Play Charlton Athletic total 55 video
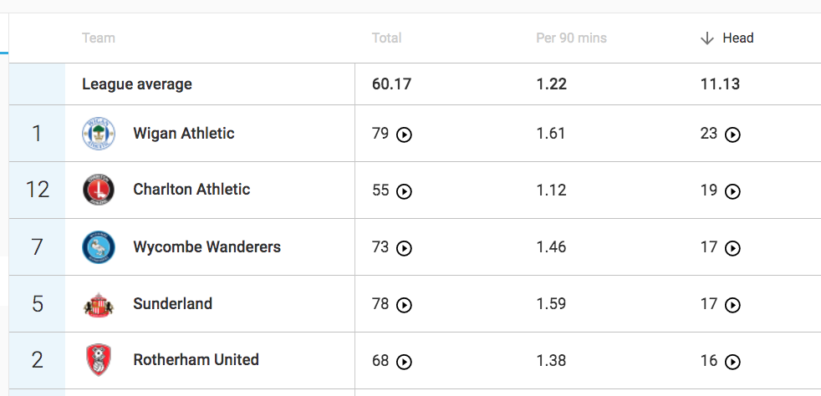Image resolution: width=821 pixels, height=396 pixels. coord(404,191)
